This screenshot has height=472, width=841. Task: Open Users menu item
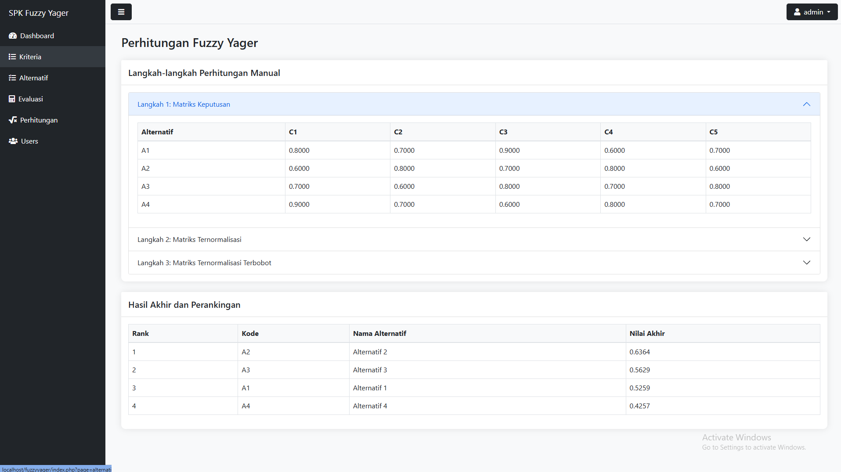(x=53, y=141)
